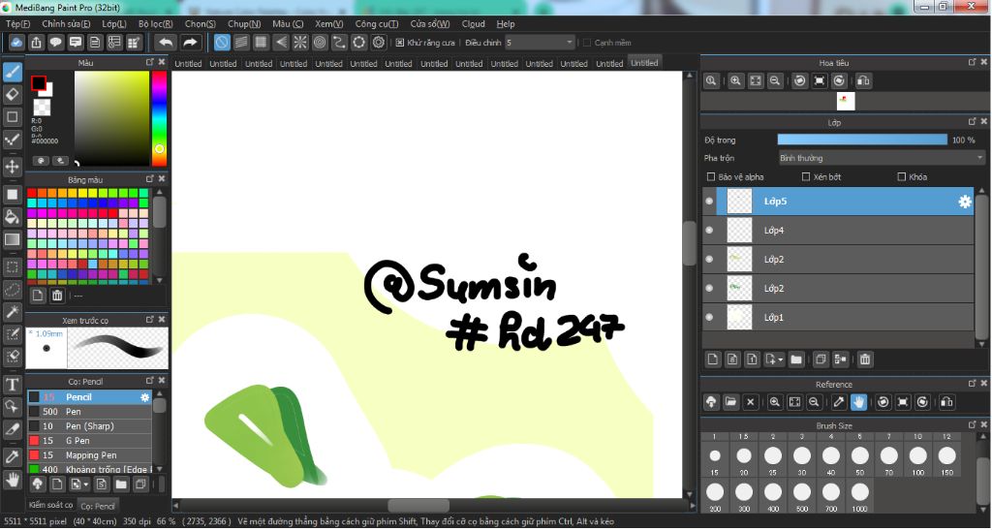Turn on parallel lines snap guide
992x531 pixels.
(x=241, y=43)
